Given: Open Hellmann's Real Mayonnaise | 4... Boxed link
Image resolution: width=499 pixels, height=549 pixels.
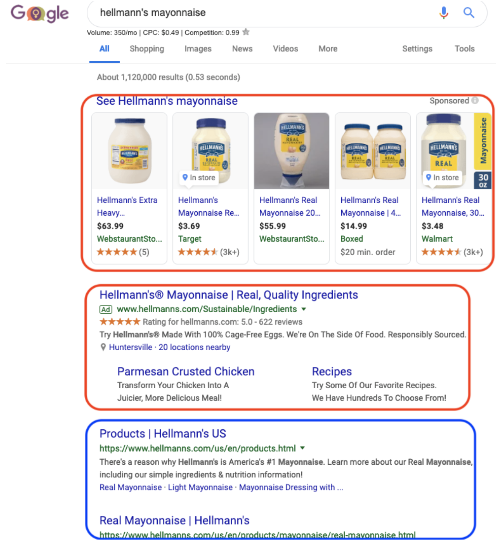Looking at the screenshot, I should click(x=371, y=206).
